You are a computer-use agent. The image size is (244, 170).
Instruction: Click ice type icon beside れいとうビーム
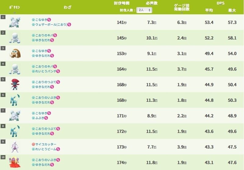pyautogui.click(x=33, y=149)
